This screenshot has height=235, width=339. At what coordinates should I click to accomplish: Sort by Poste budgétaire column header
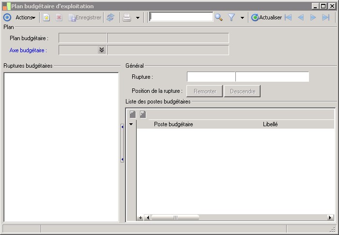(x=173, y=124)
